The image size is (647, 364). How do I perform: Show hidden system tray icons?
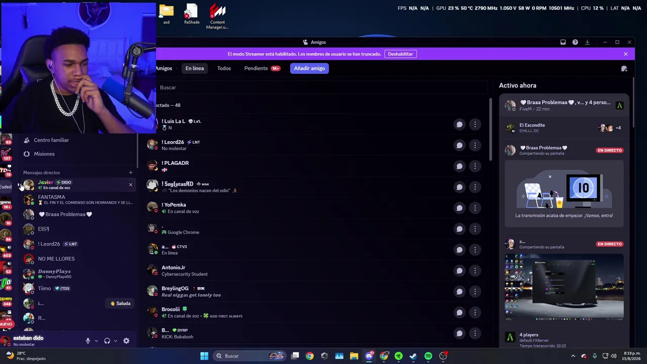[x=573, y=356]
